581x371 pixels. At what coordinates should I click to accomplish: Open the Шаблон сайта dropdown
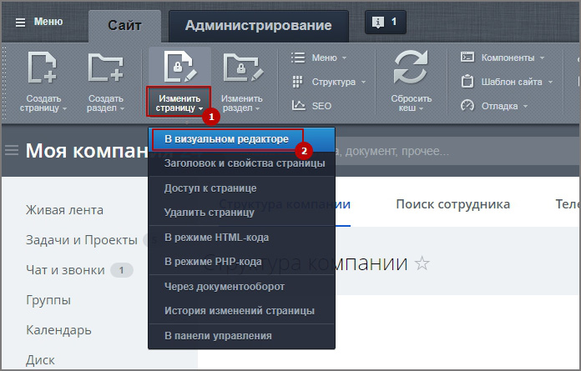pyautogui.click(x=507, y=82)
